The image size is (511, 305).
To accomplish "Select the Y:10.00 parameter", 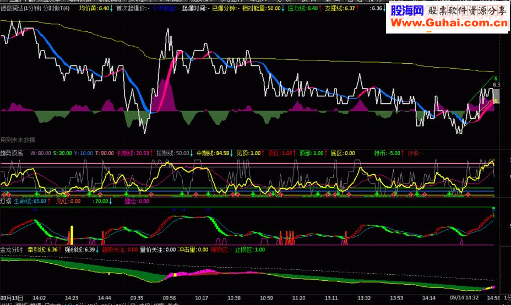I will 84,153.
